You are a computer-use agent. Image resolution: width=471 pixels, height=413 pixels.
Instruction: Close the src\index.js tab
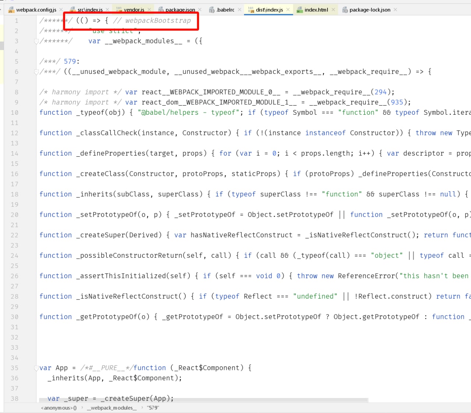click(107, 10)
